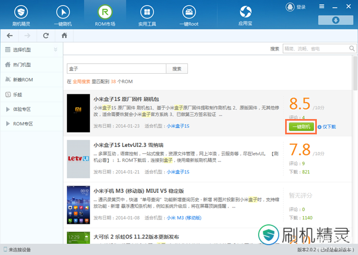Go to the ROM market home icon
Image resolution: width=358 pixels, height=255 pixels.
[64, 35]
